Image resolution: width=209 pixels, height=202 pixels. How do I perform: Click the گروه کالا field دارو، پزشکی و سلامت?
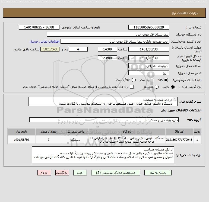[104, 120]
